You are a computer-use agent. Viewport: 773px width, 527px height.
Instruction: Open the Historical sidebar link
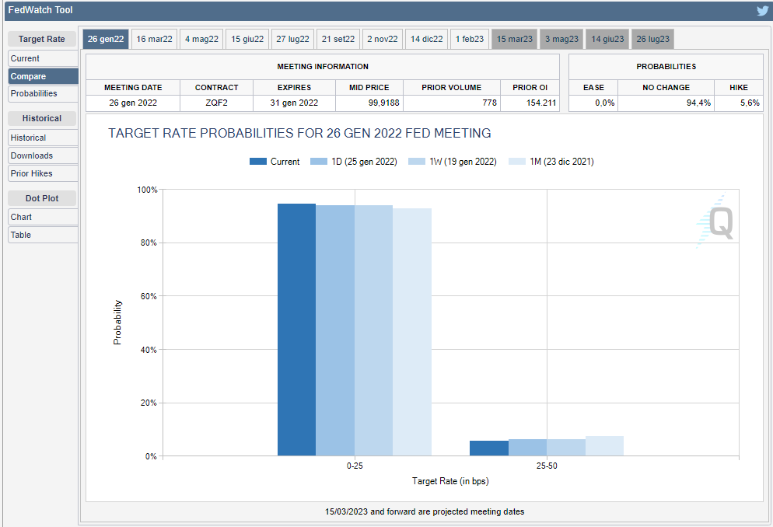[43, 138]
